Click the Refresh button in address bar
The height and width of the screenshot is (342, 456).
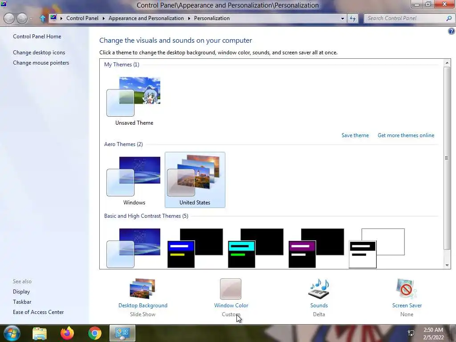353,18
